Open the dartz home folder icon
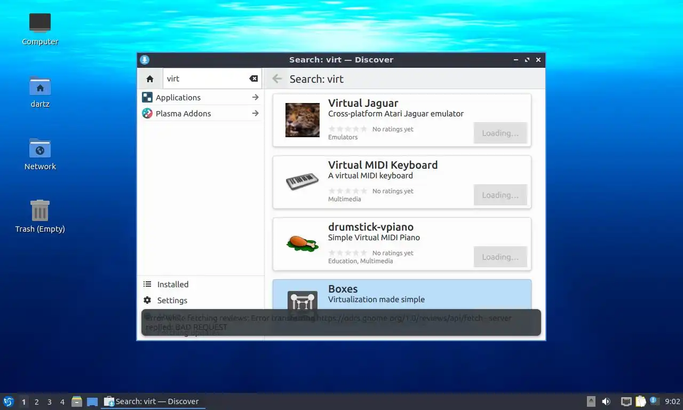Image resolution: width=683 pixels, height=410 pixels. point(40,92)
